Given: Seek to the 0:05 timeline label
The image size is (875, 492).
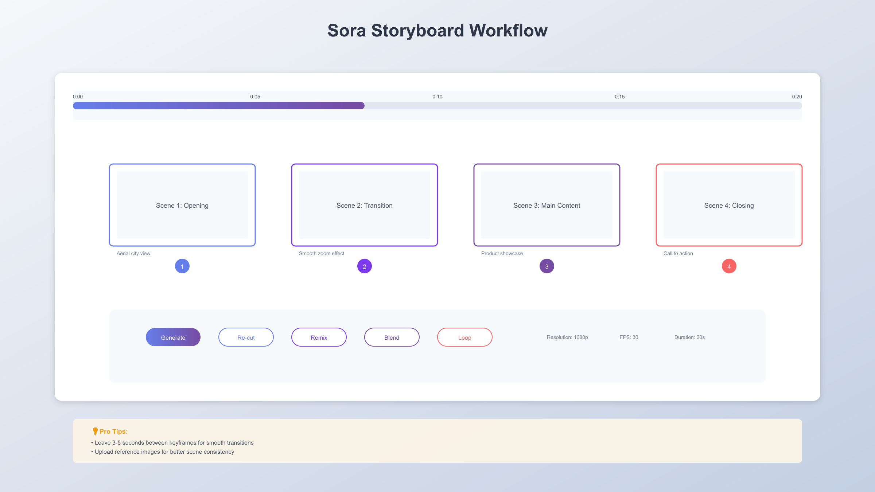Looking at the screenshot, I should coord(255,97).
